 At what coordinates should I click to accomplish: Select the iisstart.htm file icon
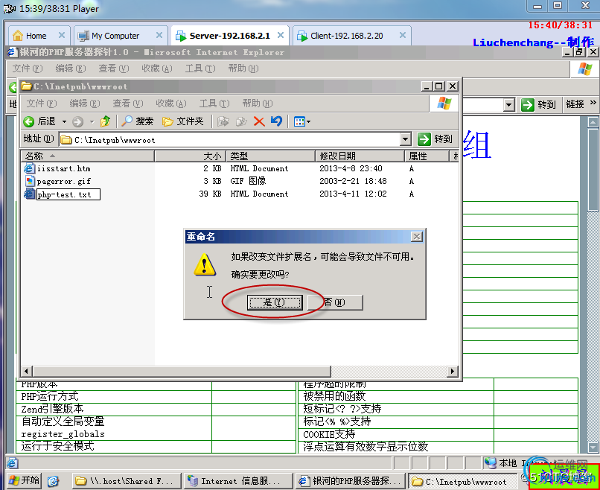tap(30, 168)
